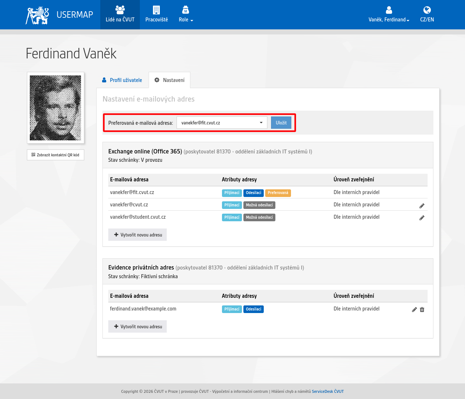Click Ferdinand Vaněk's profile photo
The width and height of the screenshot is (465, 399).
[x=56, y=108]
